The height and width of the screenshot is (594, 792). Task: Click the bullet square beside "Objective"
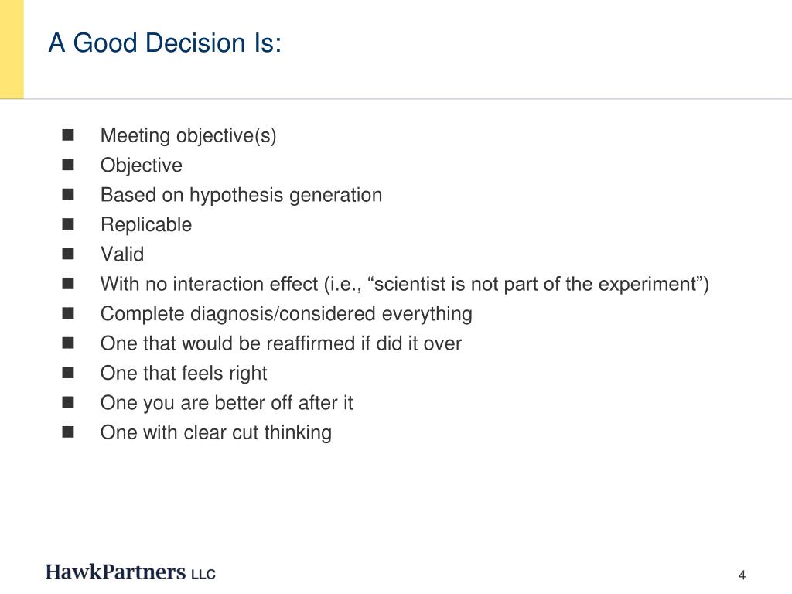[68, 165]
